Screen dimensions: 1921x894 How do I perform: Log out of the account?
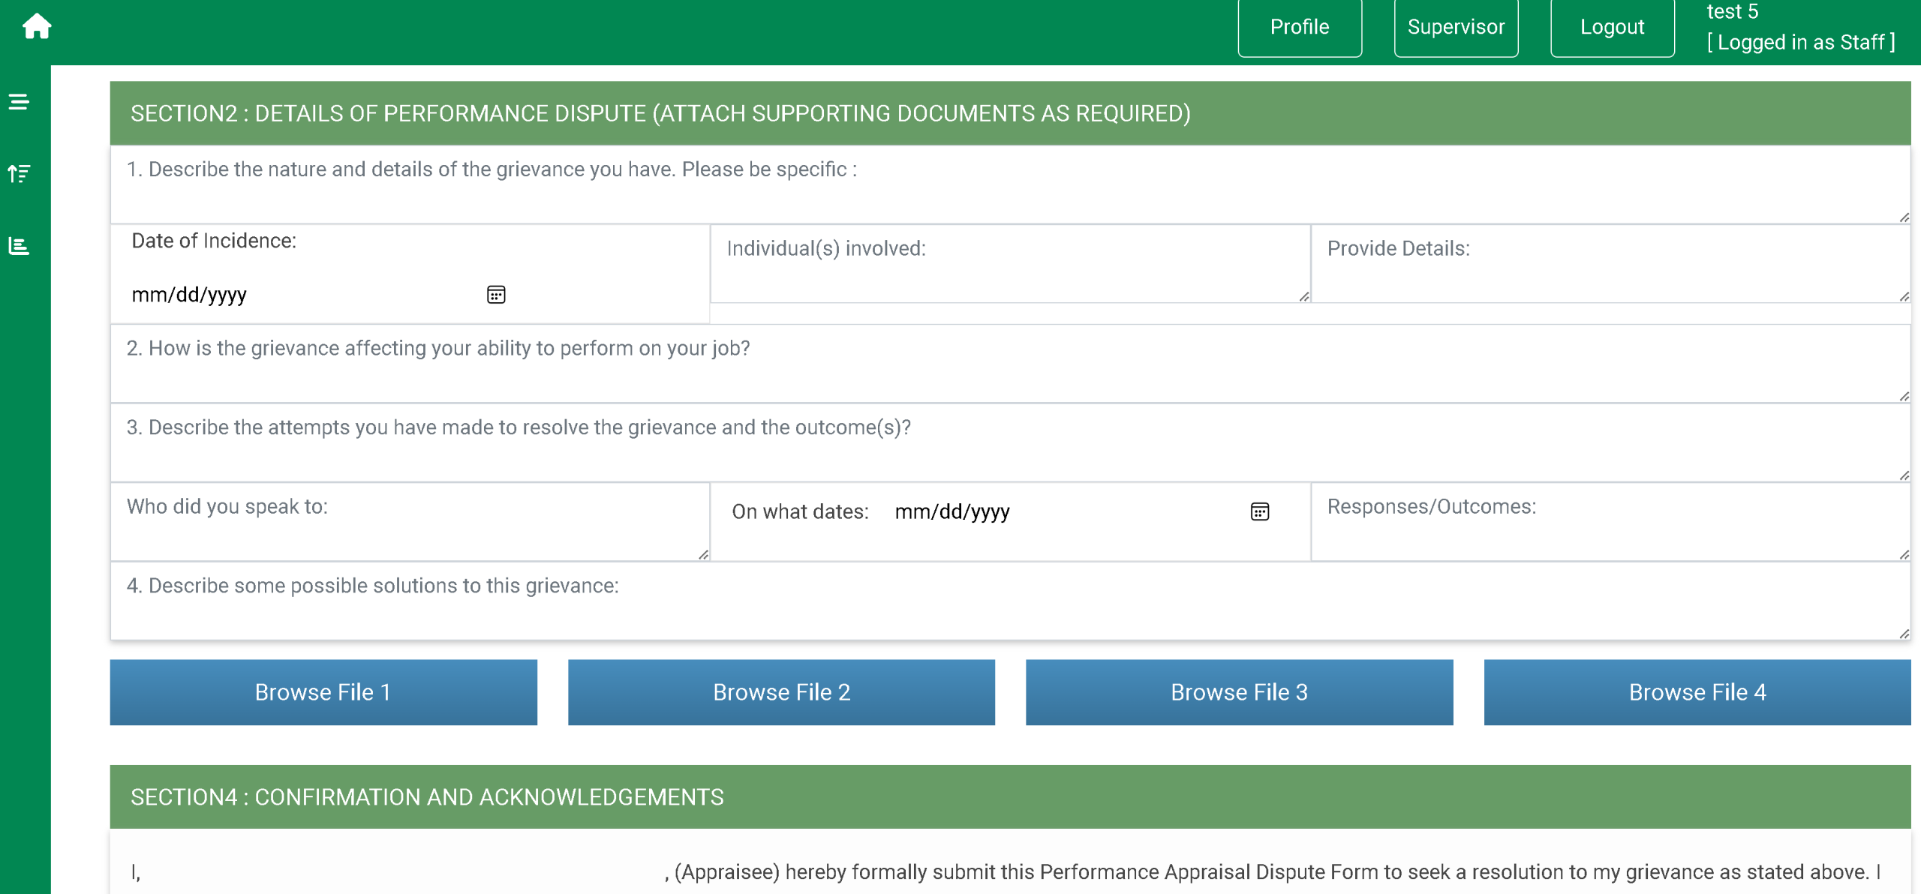[1612, 27]
